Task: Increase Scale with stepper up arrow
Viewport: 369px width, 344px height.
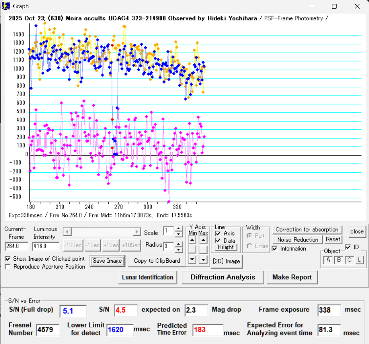Action: pos(179,229)
